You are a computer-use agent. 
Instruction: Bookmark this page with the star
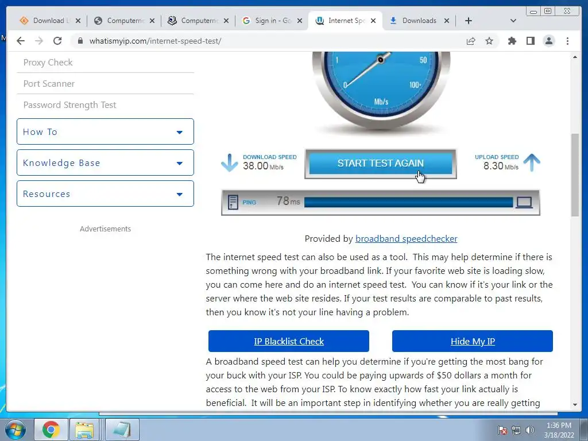coord(489,41)
